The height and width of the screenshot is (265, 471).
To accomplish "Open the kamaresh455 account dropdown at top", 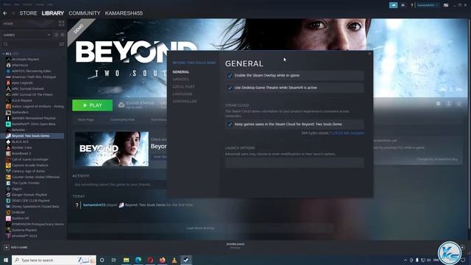I will click(427, 5).
